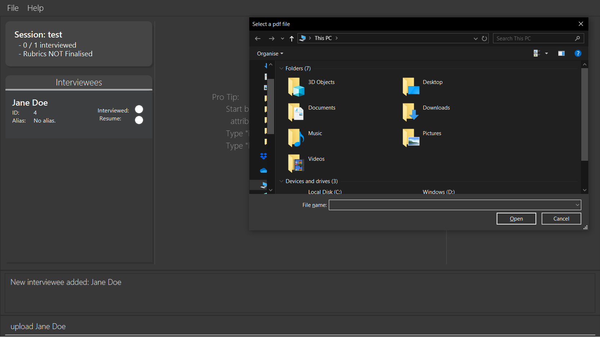
Task: Open the view options dropdown arrow
Action: (546, 53)
